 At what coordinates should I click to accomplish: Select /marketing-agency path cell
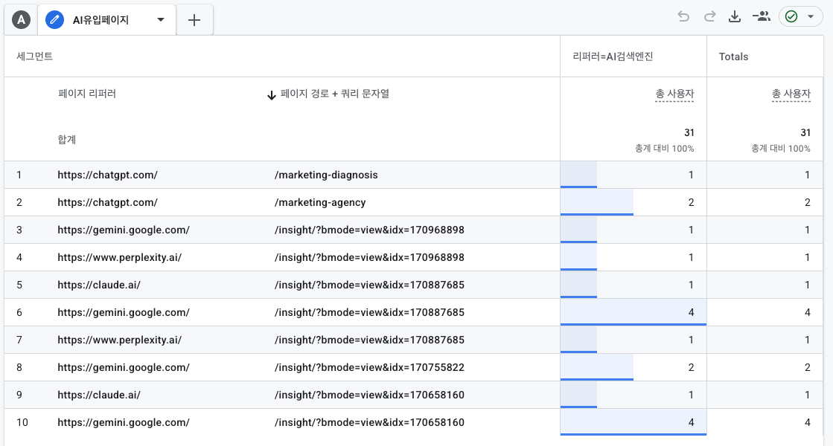(x=320, y=203)
